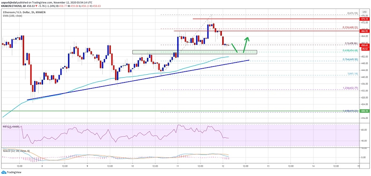The width and height of the screenshot is (371, 176).
Task: Click date label 9 on time axis
Action: (x=87, y=166)
